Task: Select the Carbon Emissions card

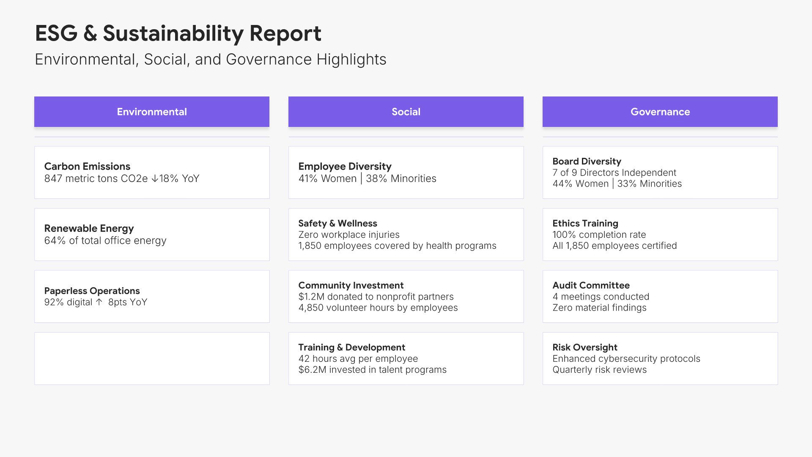Action: pyautogui.click(x=151, y=172)
